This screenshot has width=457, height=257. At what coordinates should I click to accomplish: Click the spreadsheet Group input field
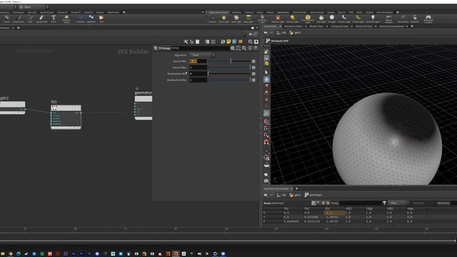pos(361,203)
